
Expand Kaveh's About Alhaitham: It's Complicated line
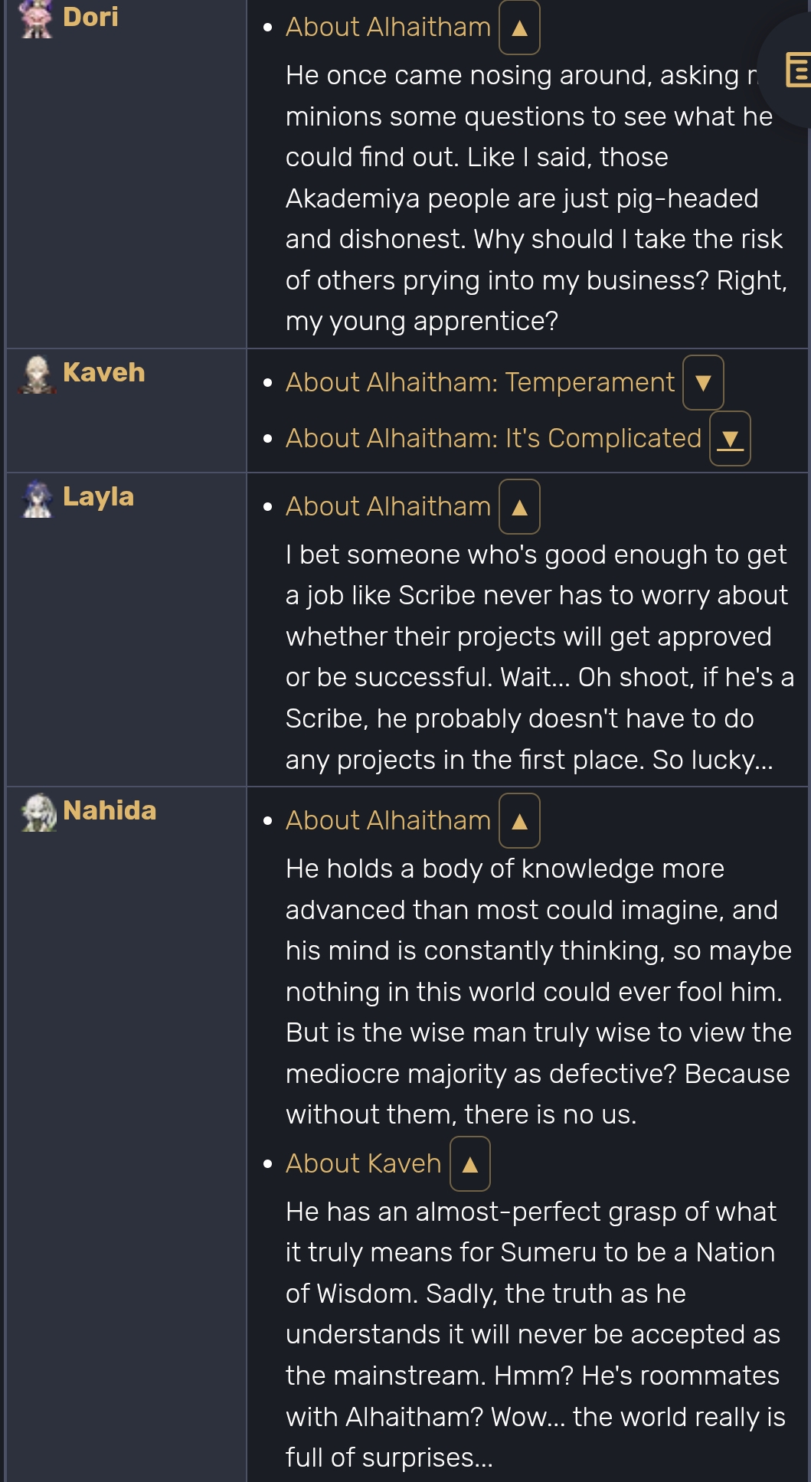pyautogui.click(x=730, y=438)
